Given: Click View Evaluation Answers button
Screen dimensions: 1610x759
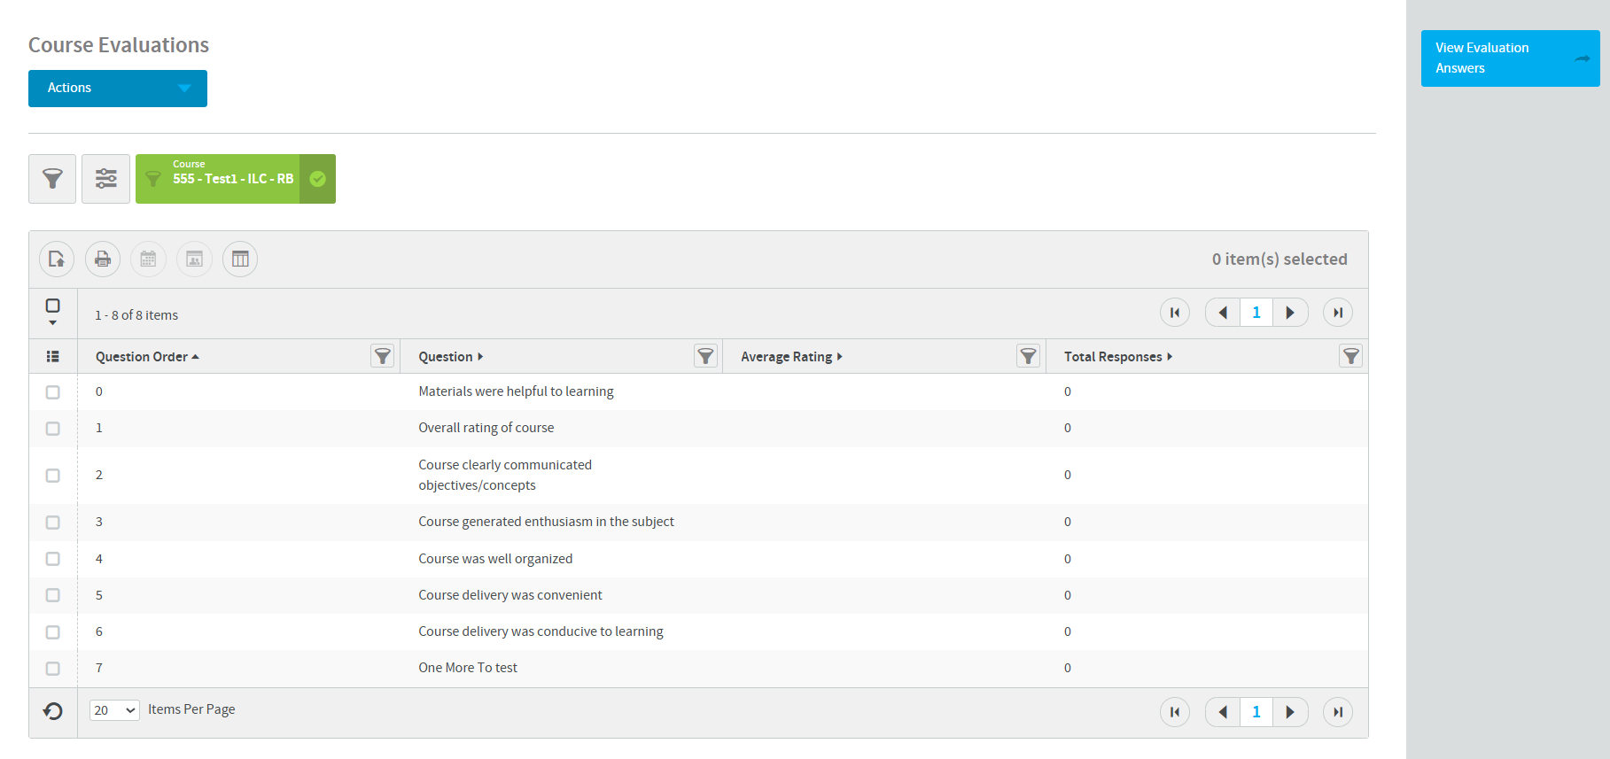Looking at the screenshot, I should pos(1511,58).
